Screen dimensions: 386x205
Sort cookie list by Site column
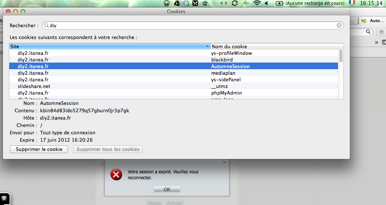coord(109,46)
